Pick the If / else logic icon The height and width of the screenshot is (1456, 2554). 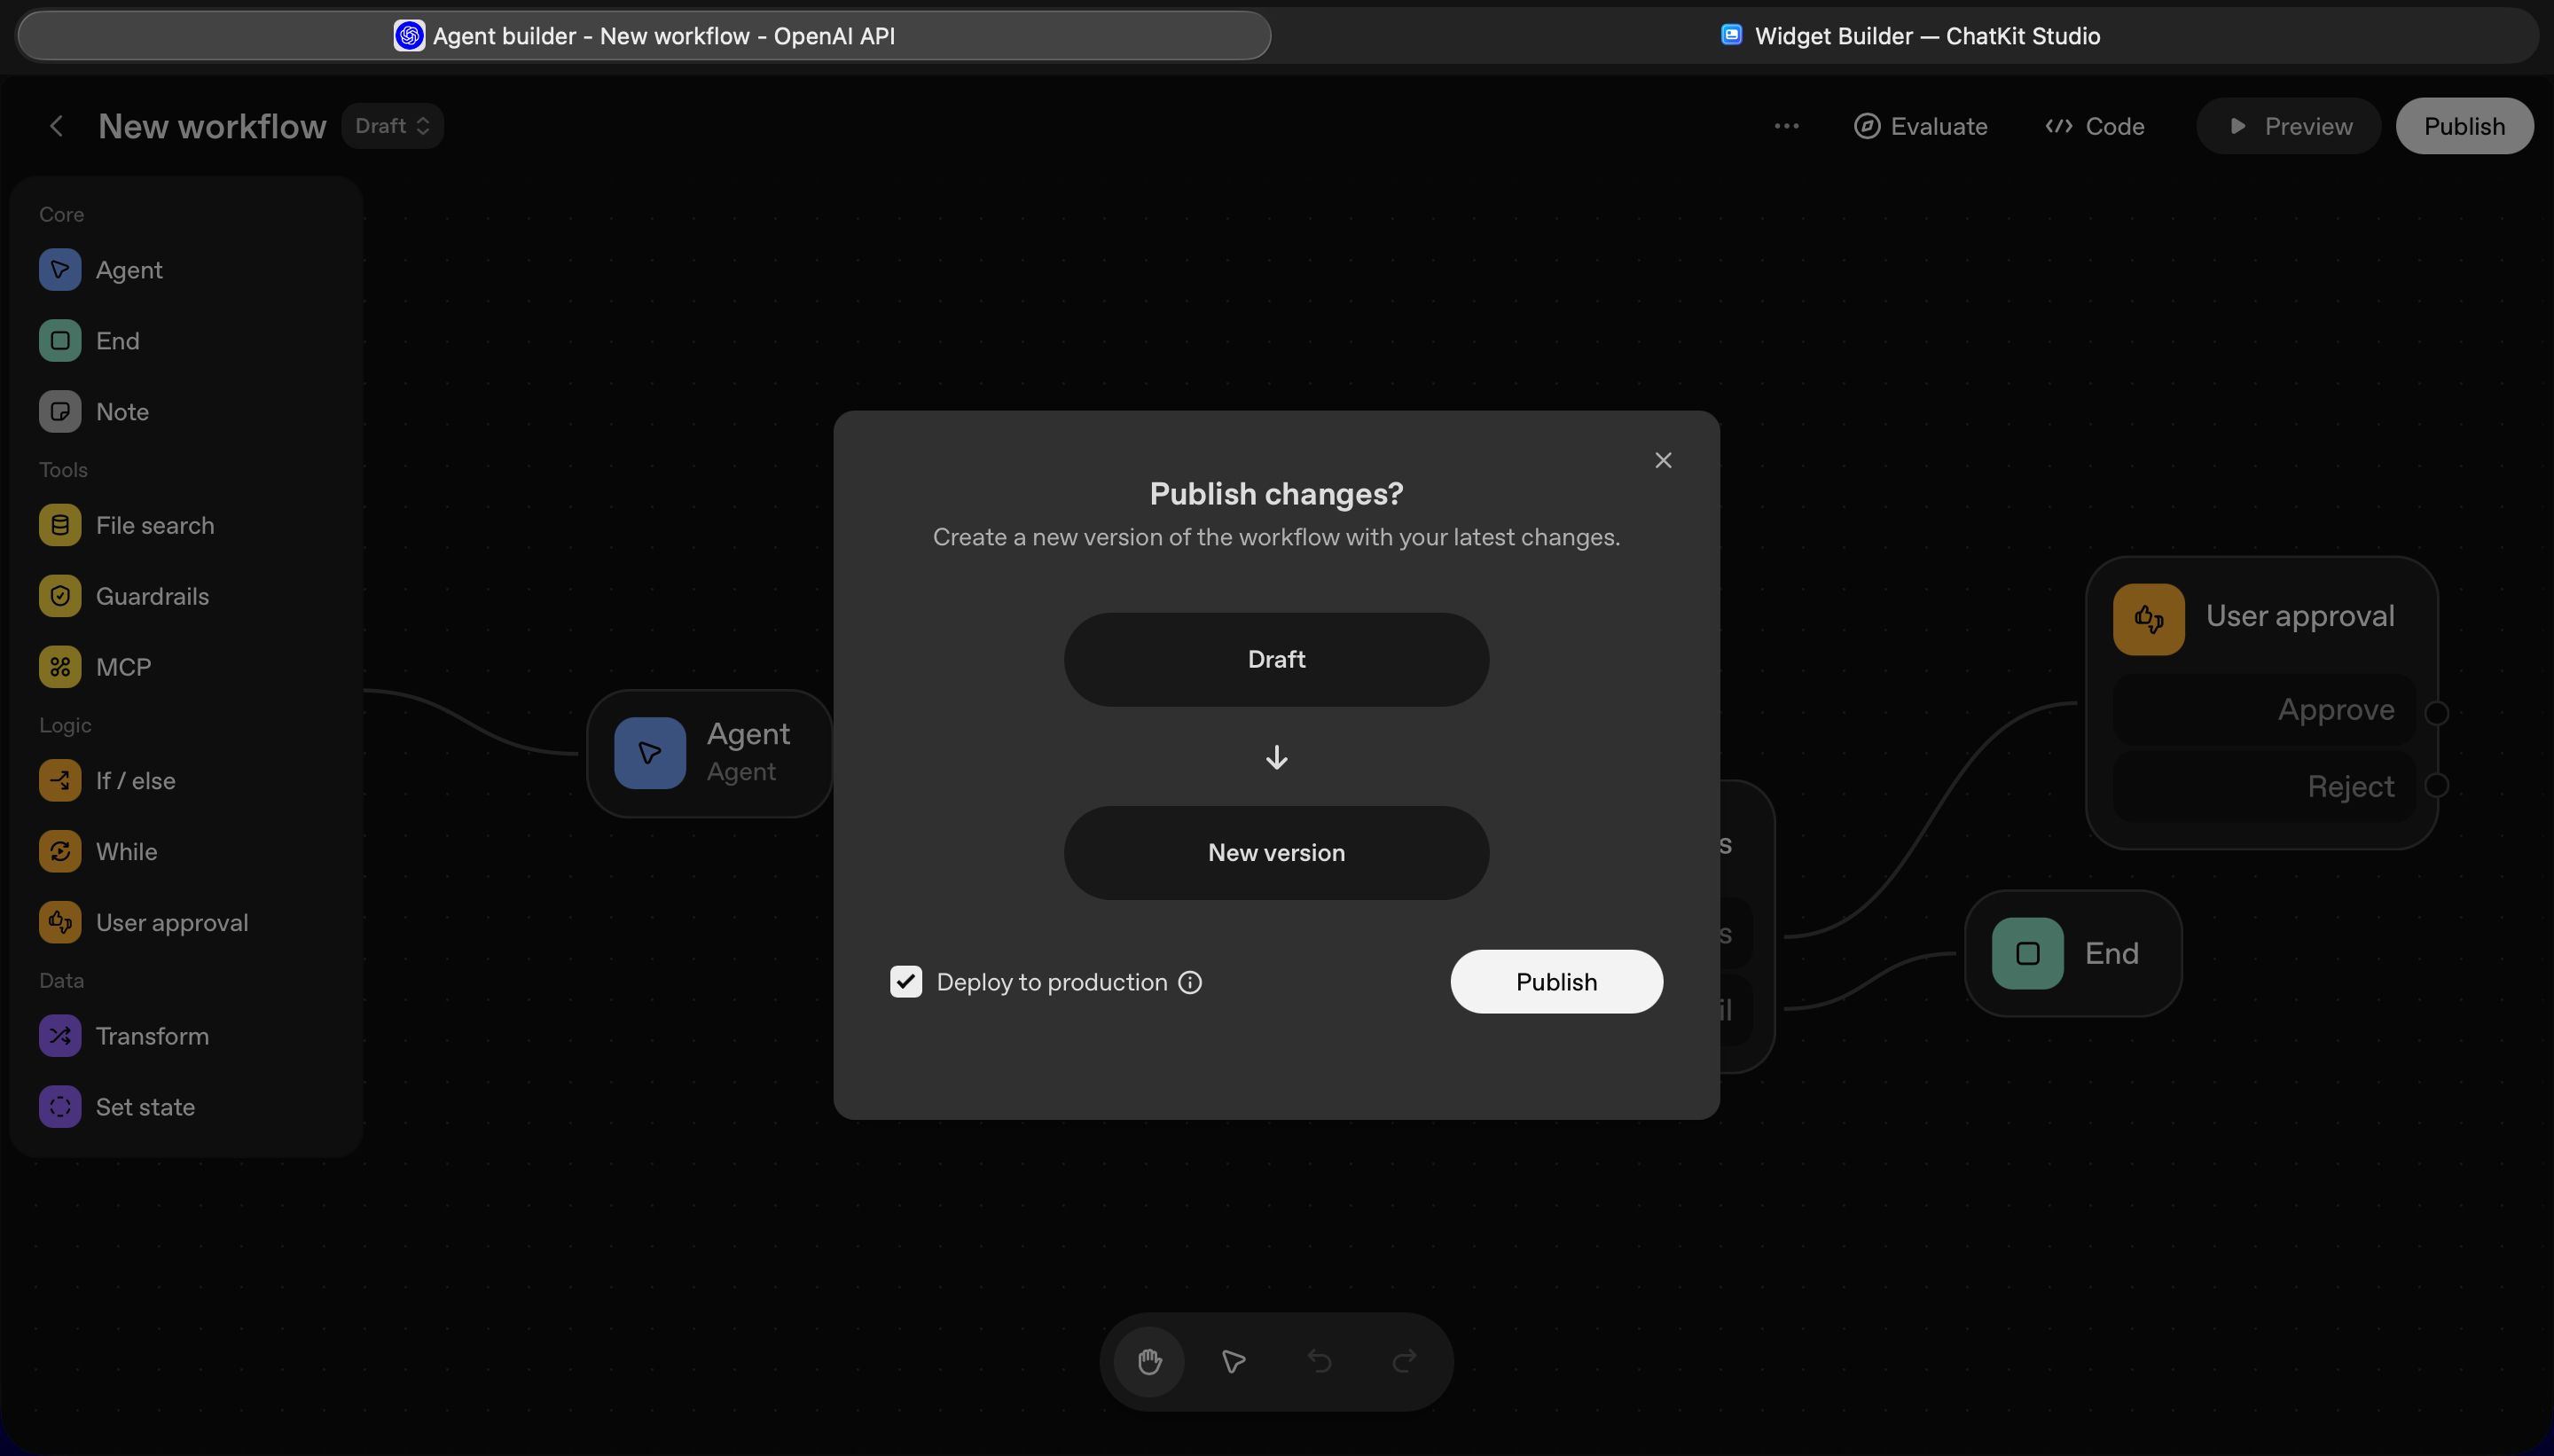[60, 781]
